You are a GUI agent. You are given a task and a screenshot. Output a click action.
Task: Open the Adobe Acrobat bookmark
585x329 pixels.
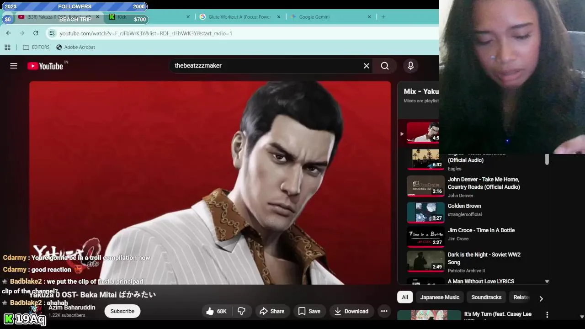75,47
